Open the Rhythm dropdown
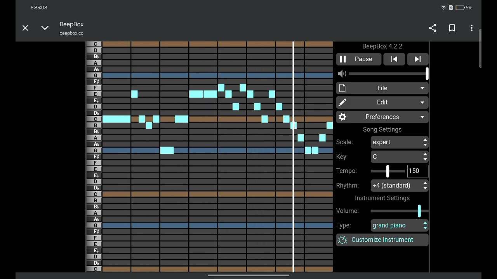497x279 pixels. coord(400,185)
